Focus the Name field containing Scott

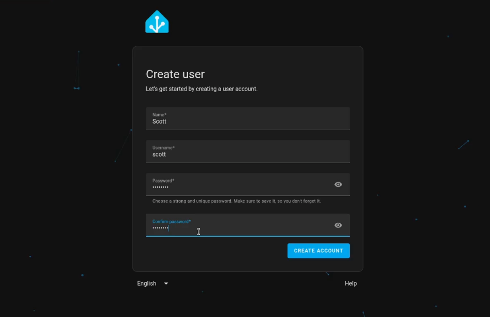(x=247, y=118)
